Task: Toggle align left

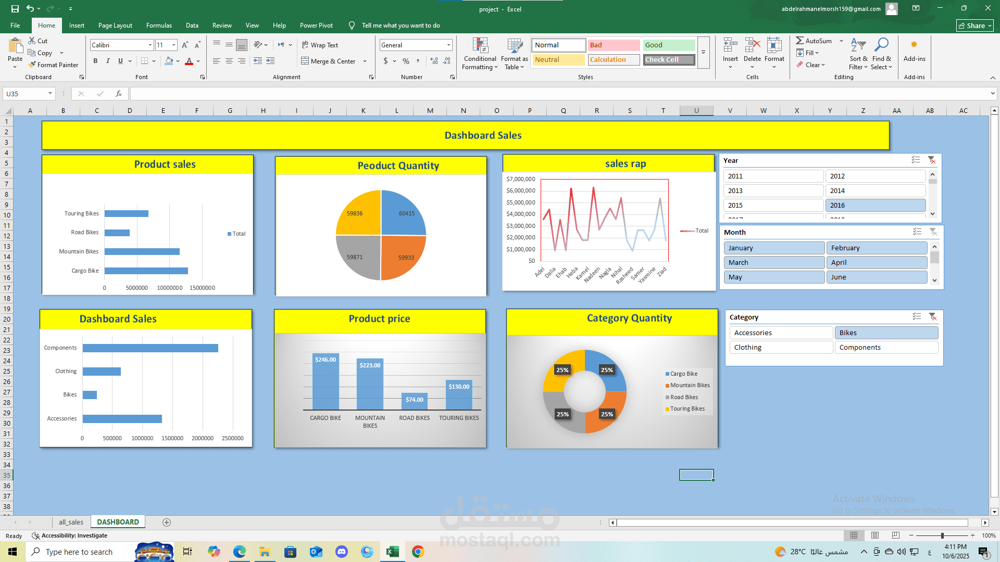Action: pyautogui.click(x=217, y=61)
